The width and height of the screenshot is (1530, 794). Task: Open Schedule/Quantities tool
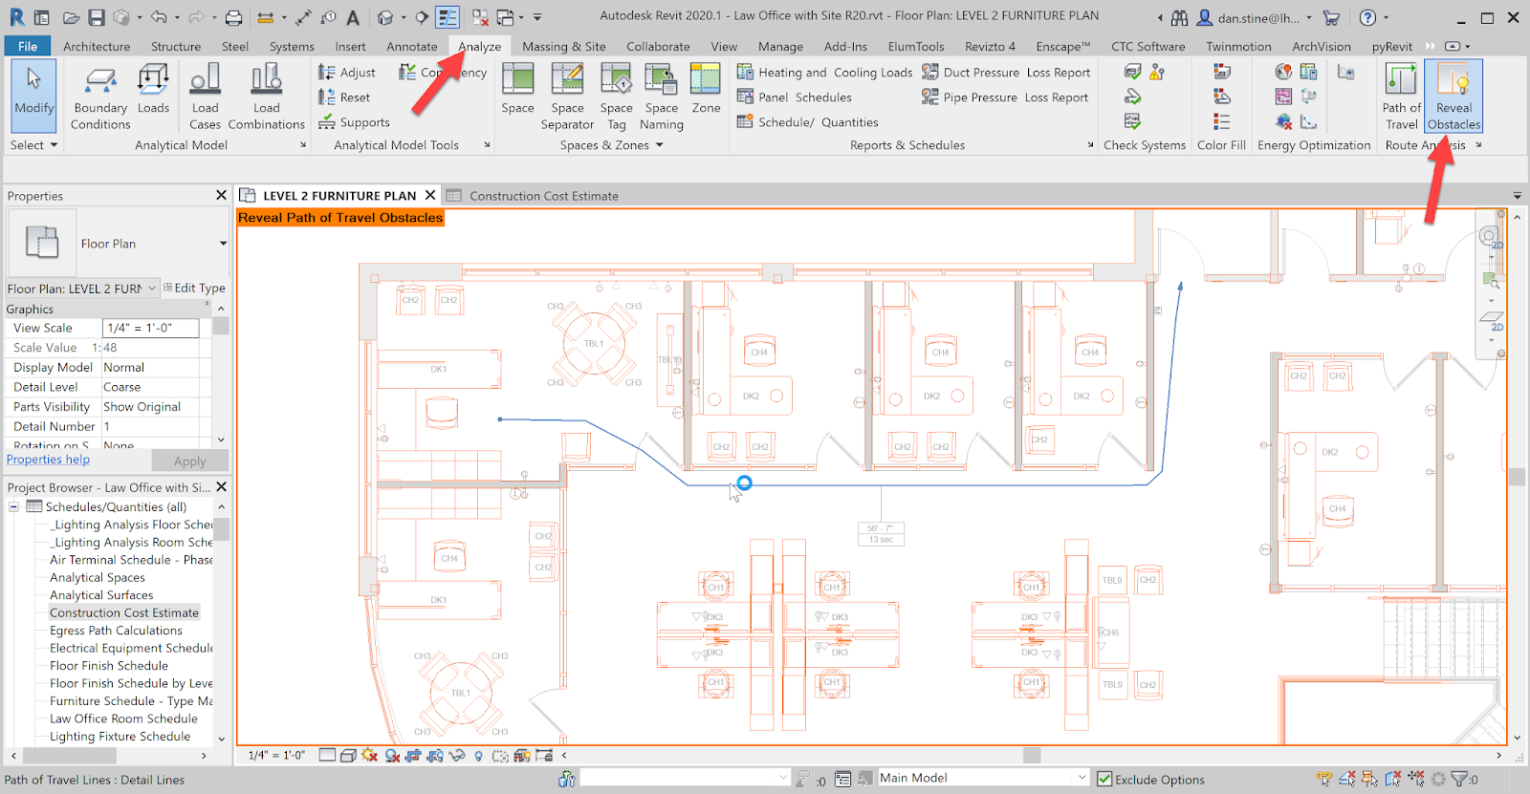pyautogui.click(x=807, y=122)
